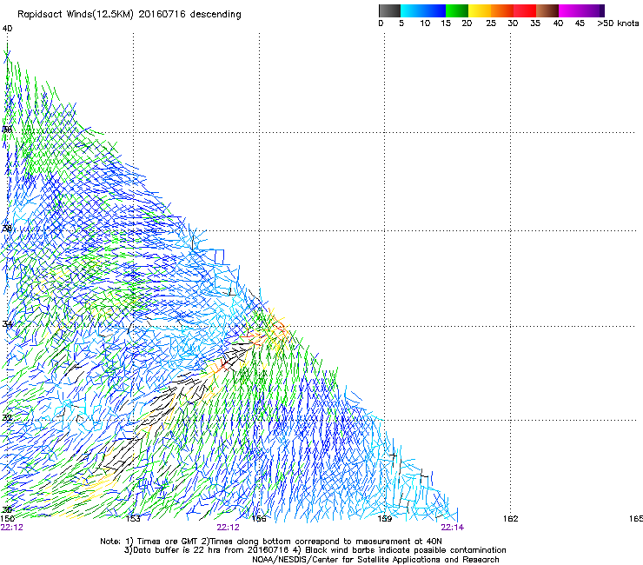Click the ">50 knots" label on the scale

[618, 23]
